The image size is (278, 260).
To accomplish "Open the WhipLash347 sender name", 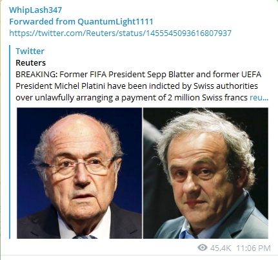I will click(x=35, y=10).
